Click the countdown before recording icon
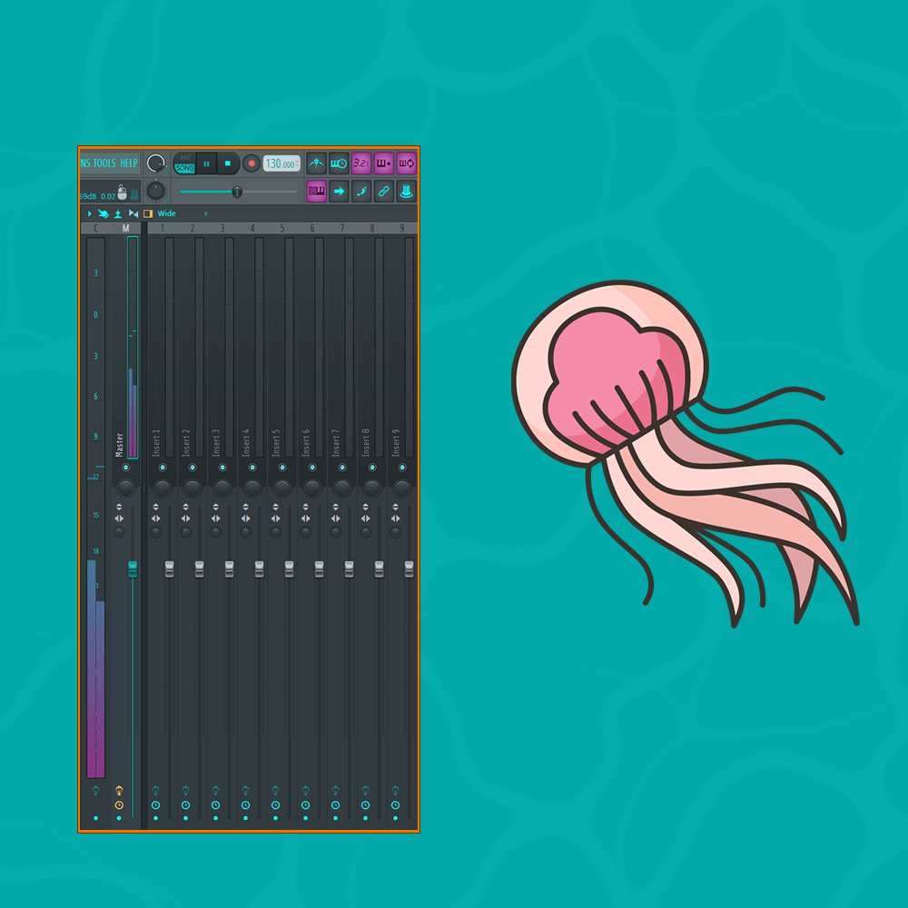 pyautogui.click(x=361, y=163)
